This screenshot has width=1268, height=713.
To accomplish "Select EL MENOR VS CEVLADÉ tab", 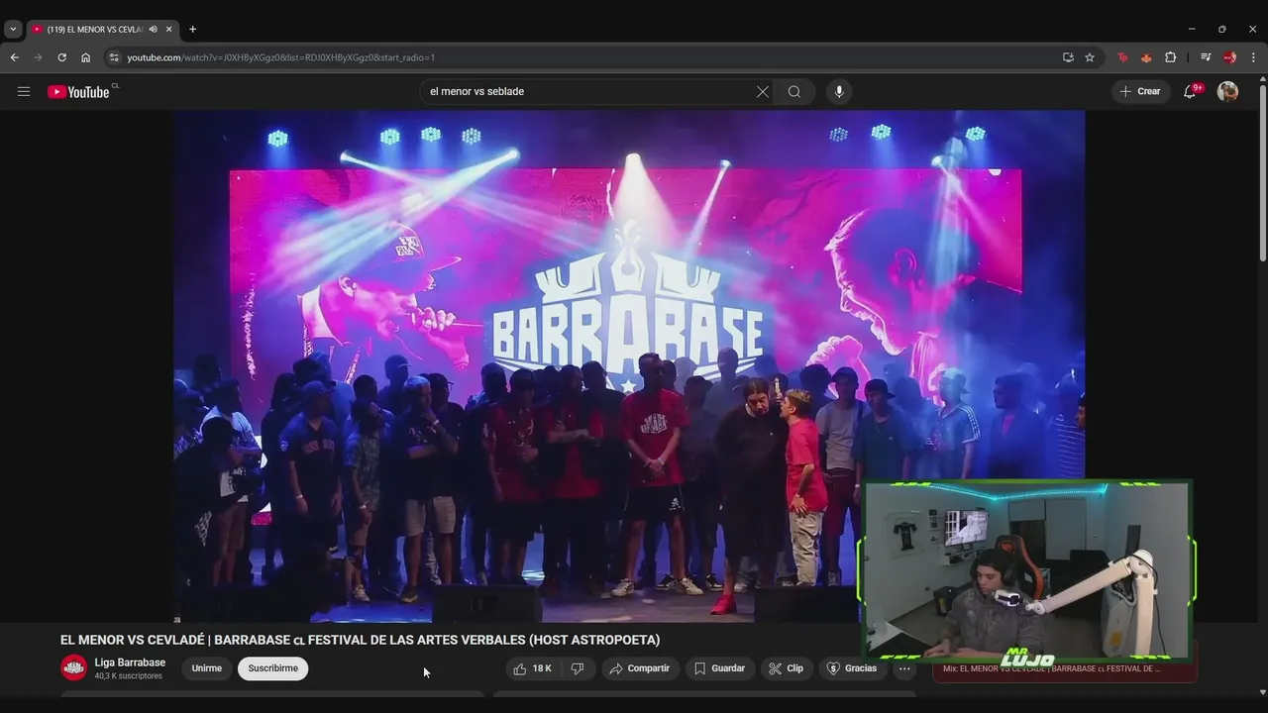I will click(95, 30).
